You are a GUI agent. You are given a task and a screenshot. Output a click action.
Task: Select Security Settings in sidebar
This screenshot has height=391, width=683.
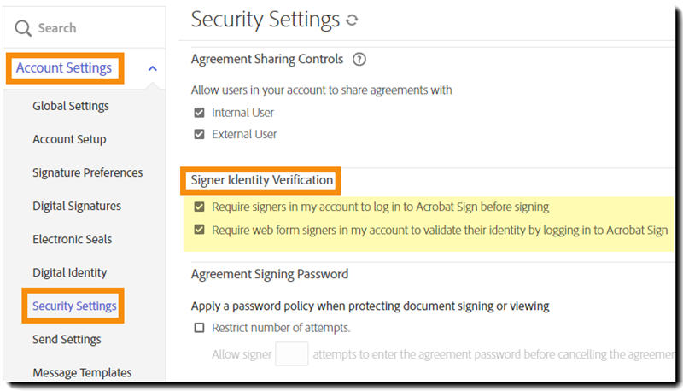click(x=74, y=306)
